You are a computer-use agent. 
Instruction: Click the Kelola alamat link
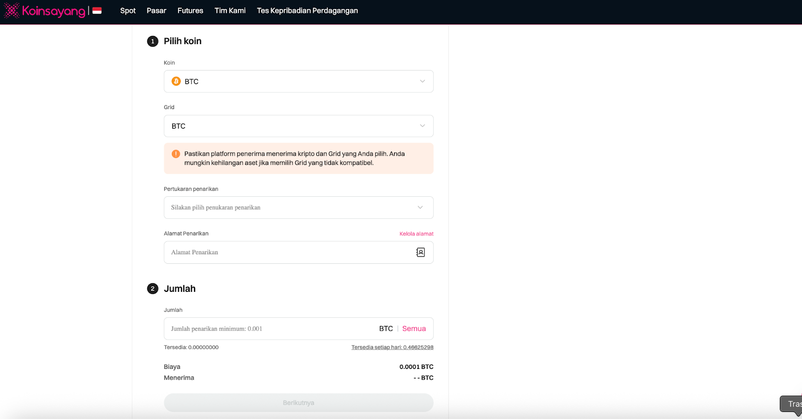pos(416,234)
